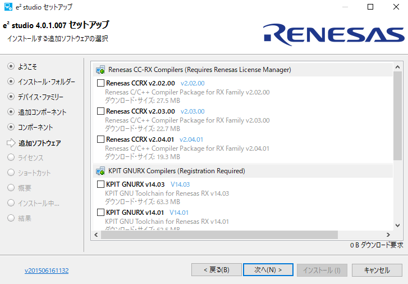Select the 概要 step radio button
Image resolution: width=408 pixels, height=284 pixels.
pyautogui.click(x=11, y=188)
